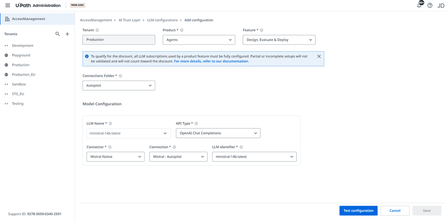Show info tooltip next to LLM identifier
Screen dimensions: 447x222
[x=241, y=147]
